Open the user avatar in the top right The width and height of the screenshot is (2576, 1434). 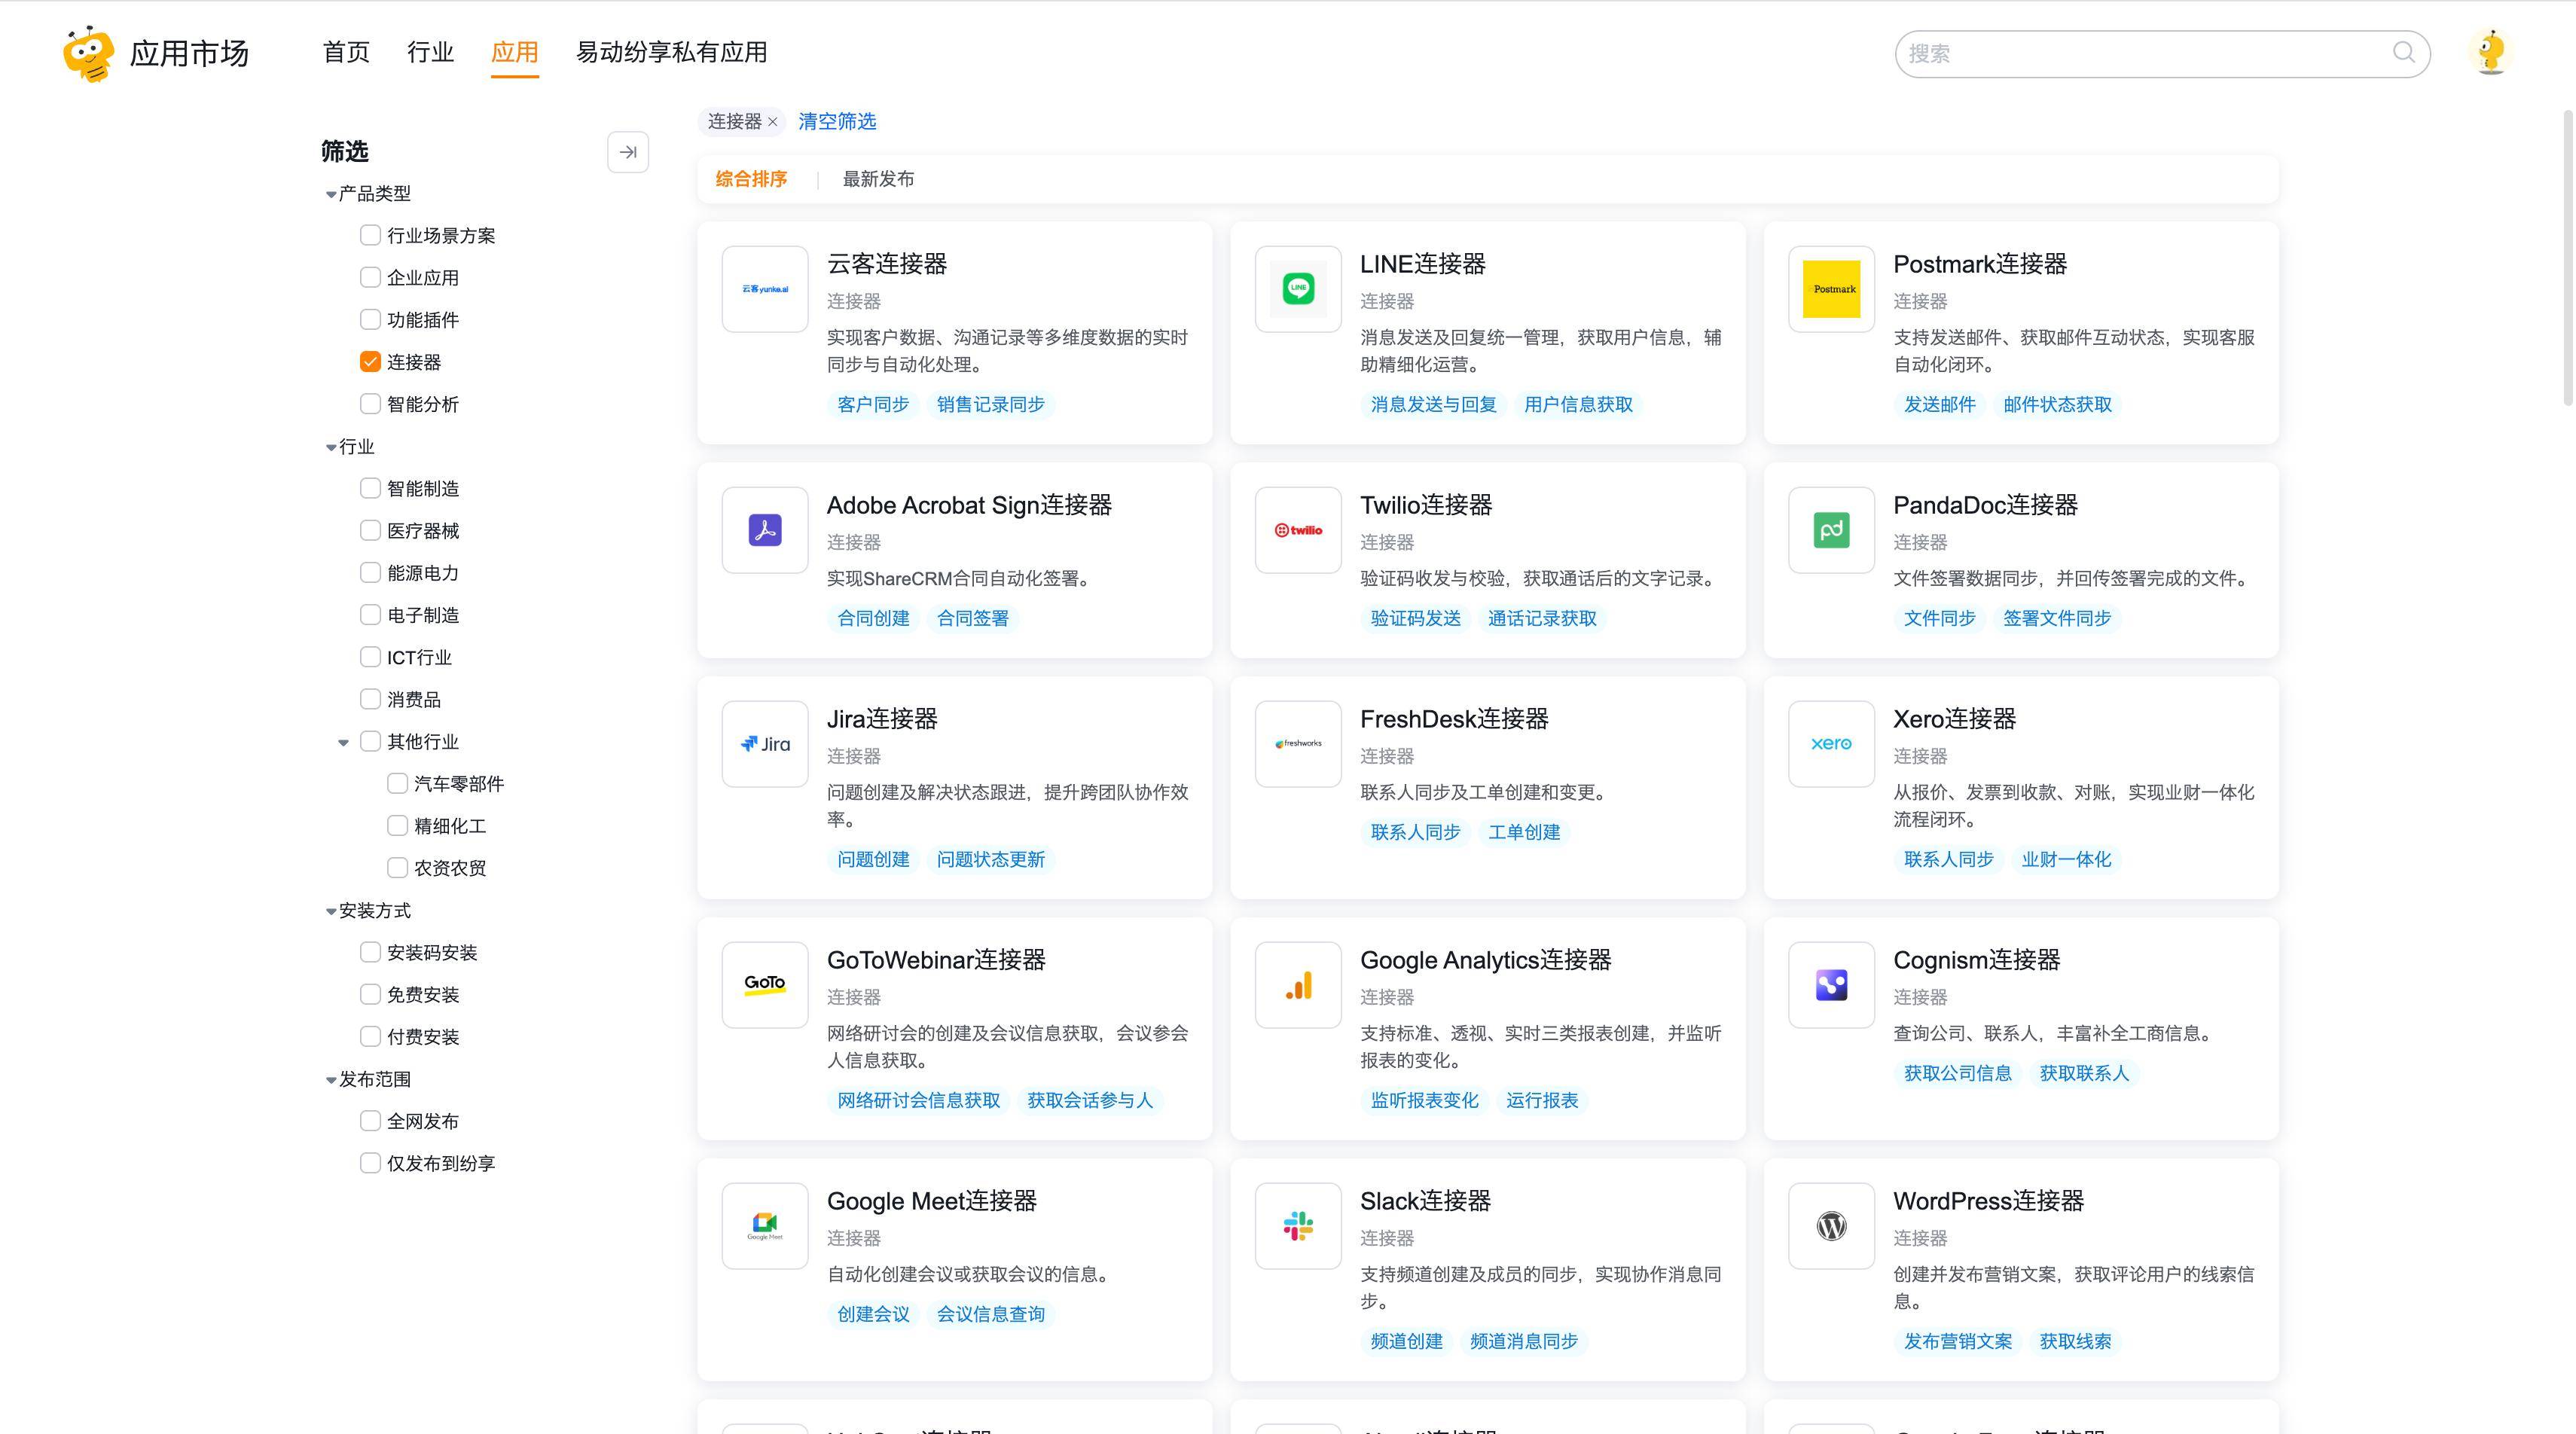point(2491,52)
